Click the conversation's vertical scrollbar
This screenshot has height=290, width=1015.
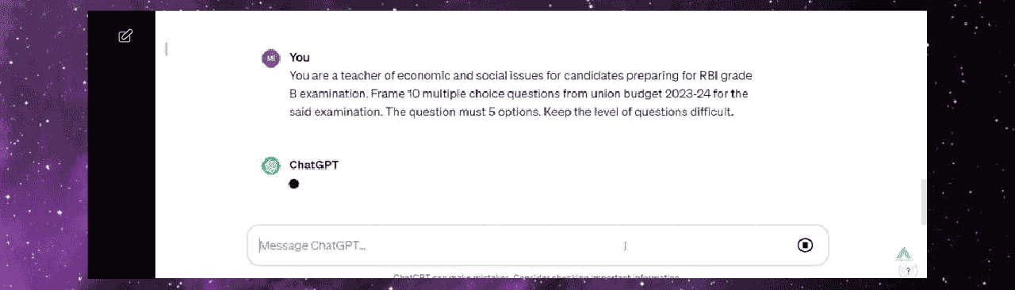coord(923,203)
